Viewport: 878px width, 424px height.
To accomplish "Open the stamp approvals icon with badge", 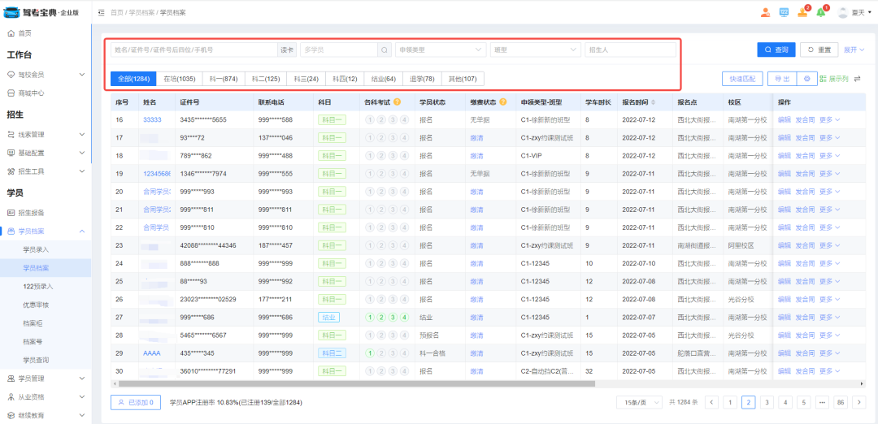I will (802, 12).
